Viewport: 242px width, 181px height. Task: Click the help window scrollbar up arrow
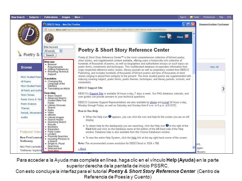194,33
